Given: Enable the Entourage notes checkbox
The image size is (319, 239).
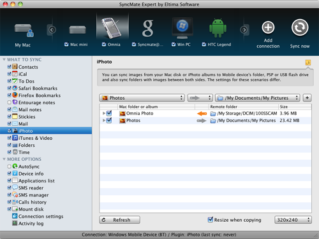Looking at the screenshot, I should click(x=9, y=102).
